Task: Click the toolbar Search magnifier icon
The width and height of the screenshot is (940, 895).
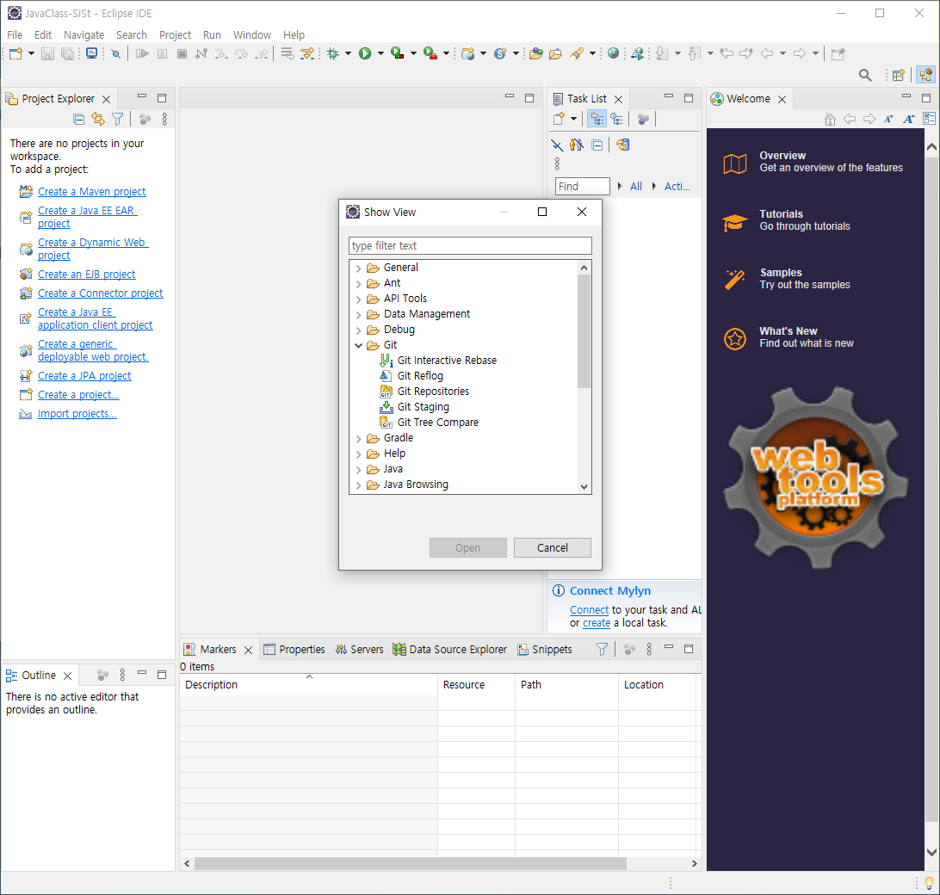Action: point(865,75)
